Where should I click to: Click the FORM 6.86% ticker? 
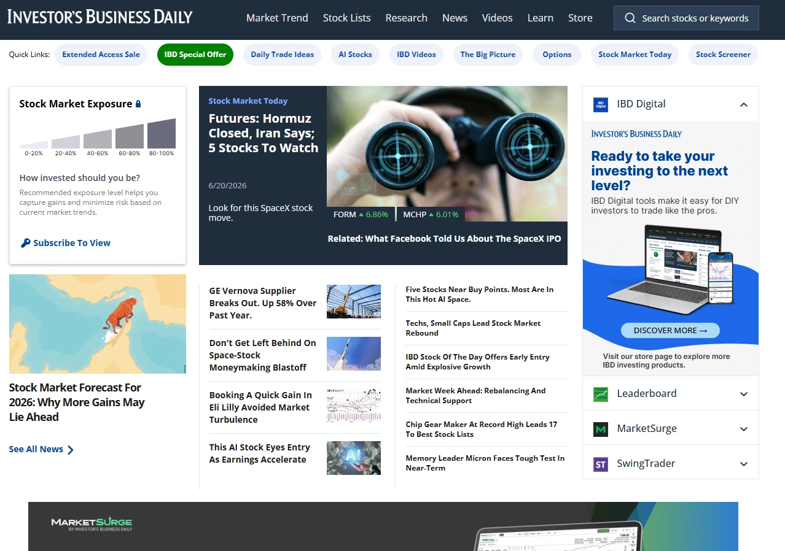point(361,215)
